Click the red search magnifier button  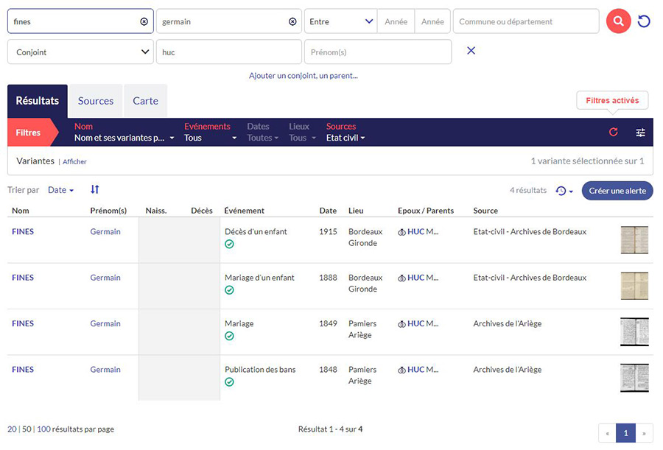[618, 21]
